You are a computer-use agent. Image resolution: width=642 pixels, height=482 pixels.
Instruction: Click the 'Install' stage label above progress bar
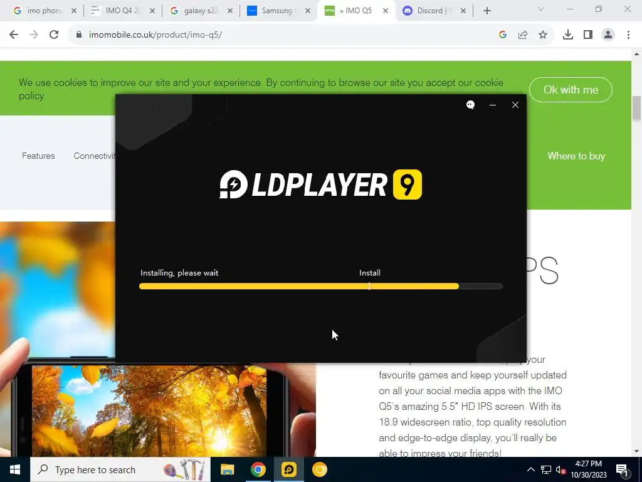(x=370, y=273)
